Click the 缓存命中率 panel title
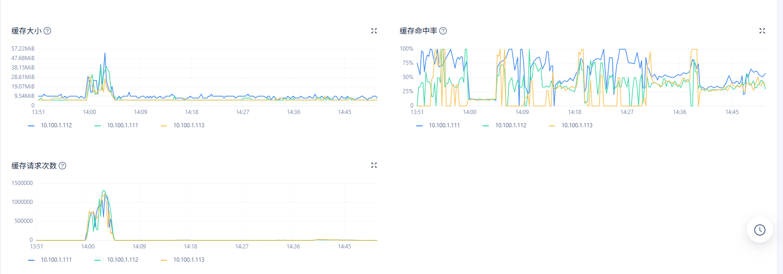 (418, 31)
